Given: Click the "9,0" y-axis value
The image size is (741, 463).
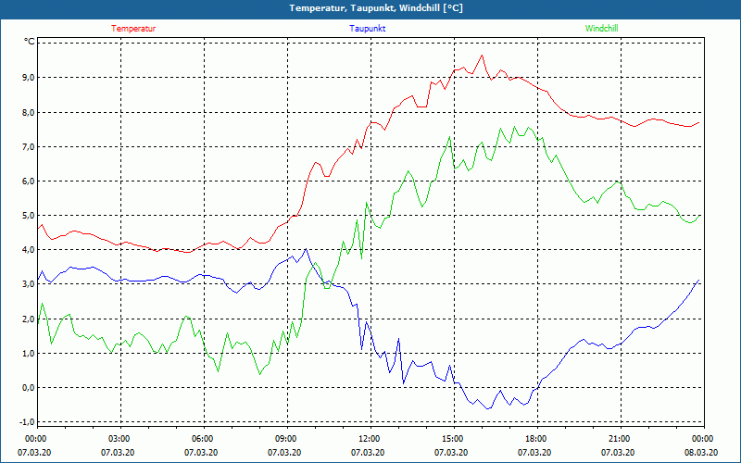Looking at the screenshot, I should coord(30,78).
